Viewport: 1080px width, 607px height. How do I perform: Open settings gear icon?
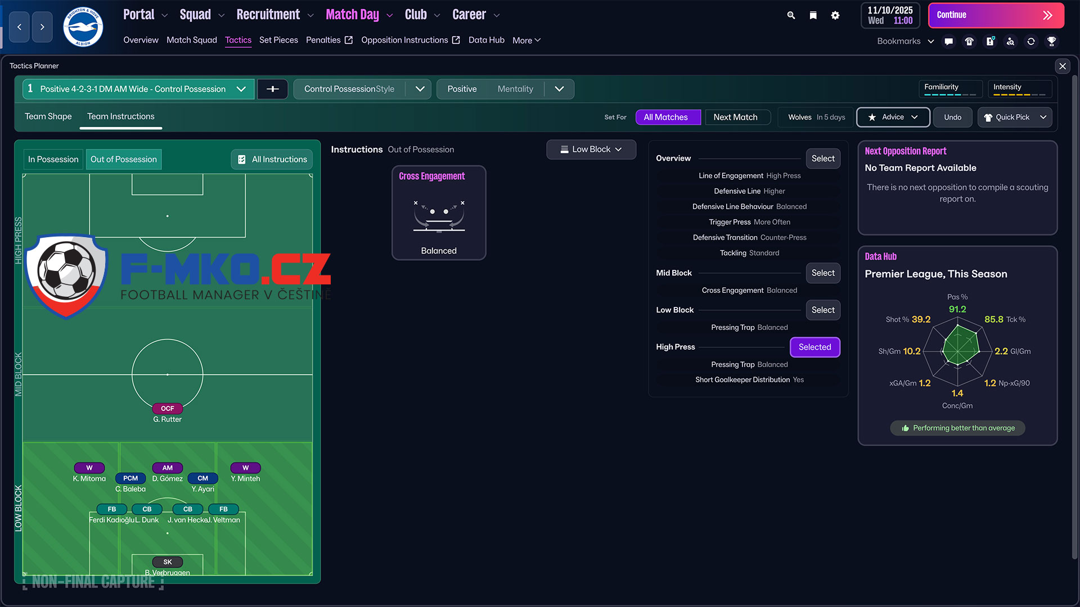835,15
